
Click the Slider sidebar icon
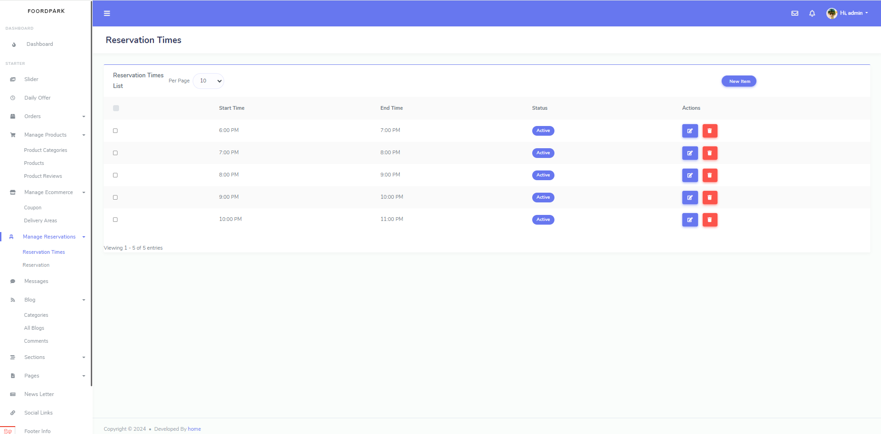pyautogui.click(x=13, y=79)
